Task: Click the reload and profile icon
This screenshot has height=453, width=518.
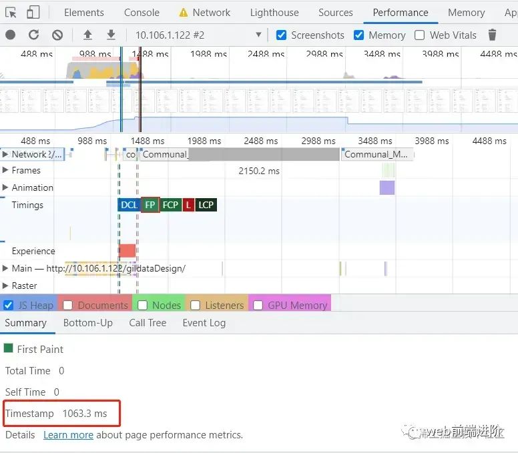Action: 33,35
